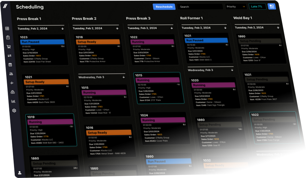Click inside the Search field
Screen dimensions: 306x178
point(200,6)
